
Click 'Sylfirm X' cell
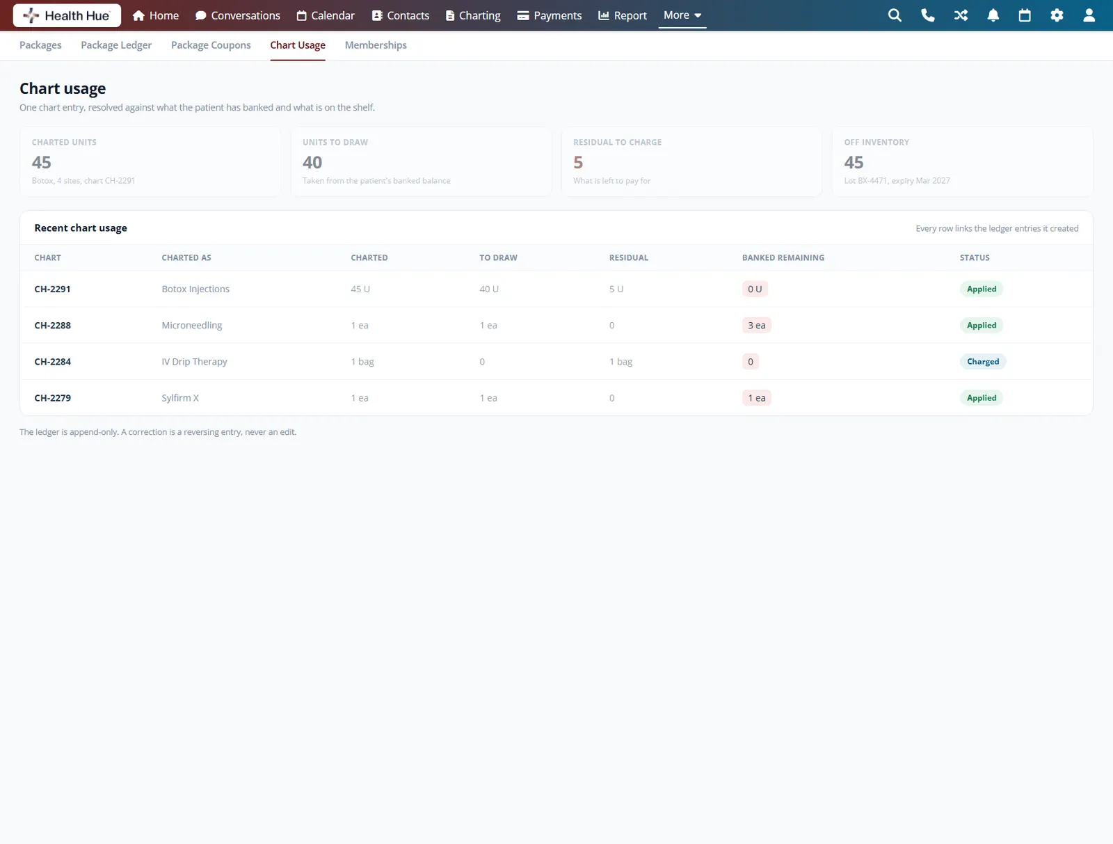coord(180,397)
